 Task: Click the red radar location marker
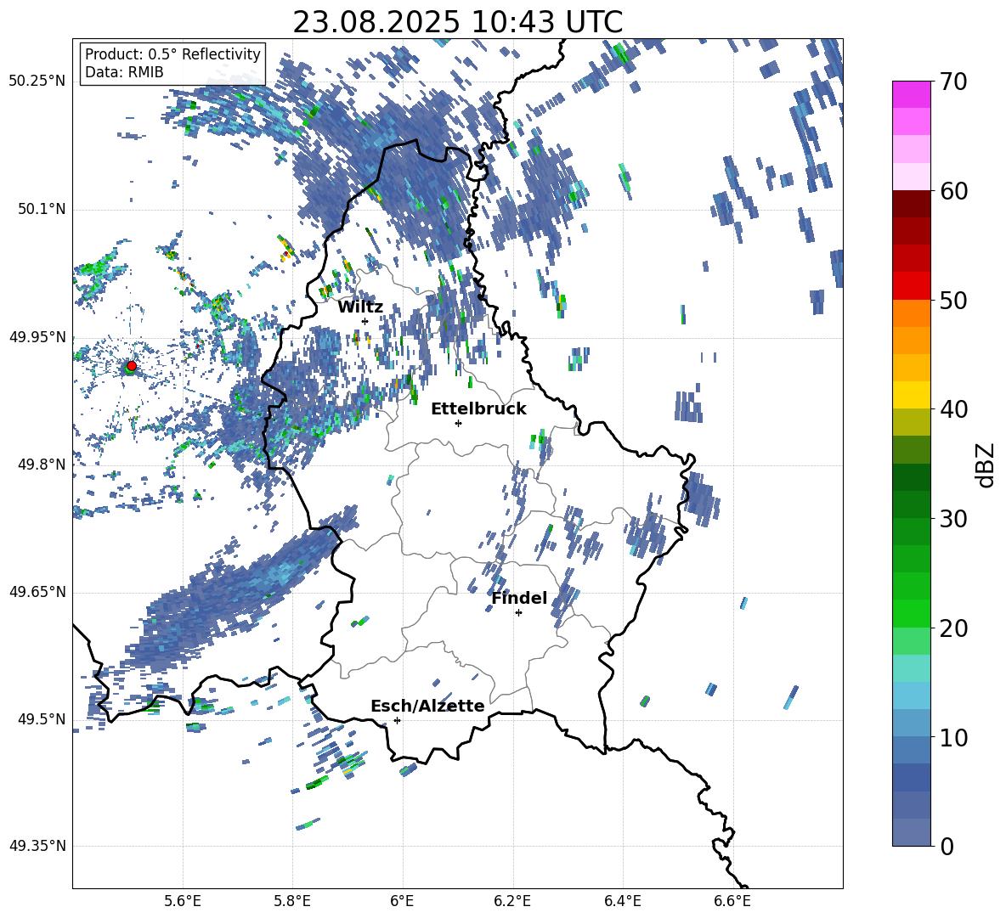click(132, 365)
